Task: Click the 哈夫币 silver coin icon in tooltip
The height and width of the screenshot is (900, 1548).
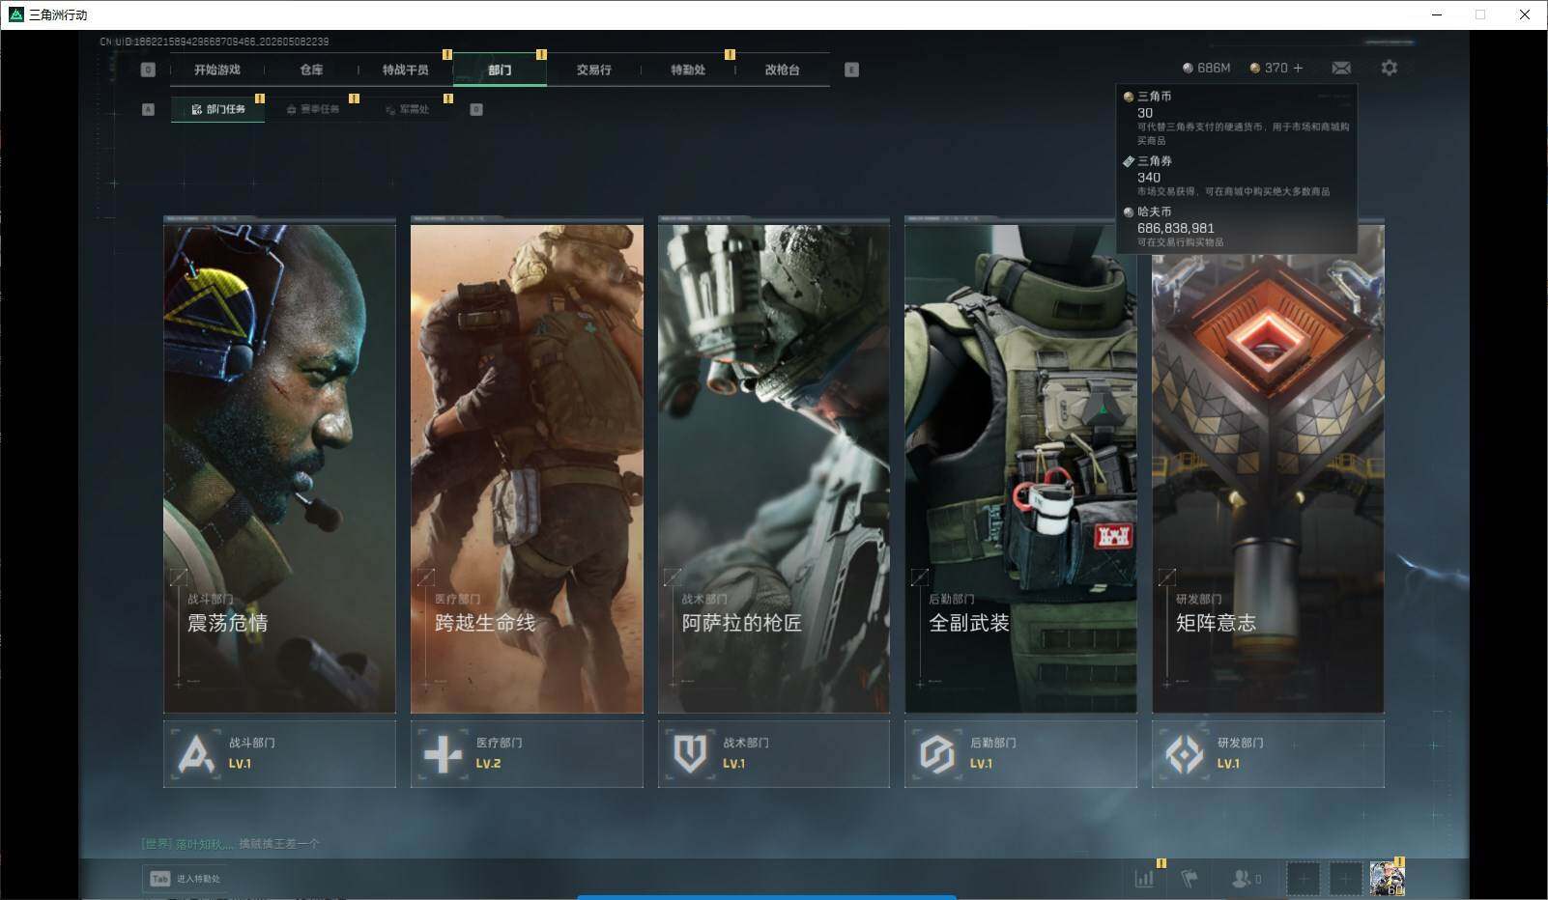Action: [x=1128, y=211]
